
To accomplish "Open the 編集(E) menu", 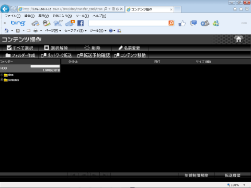I will (29, 16).
